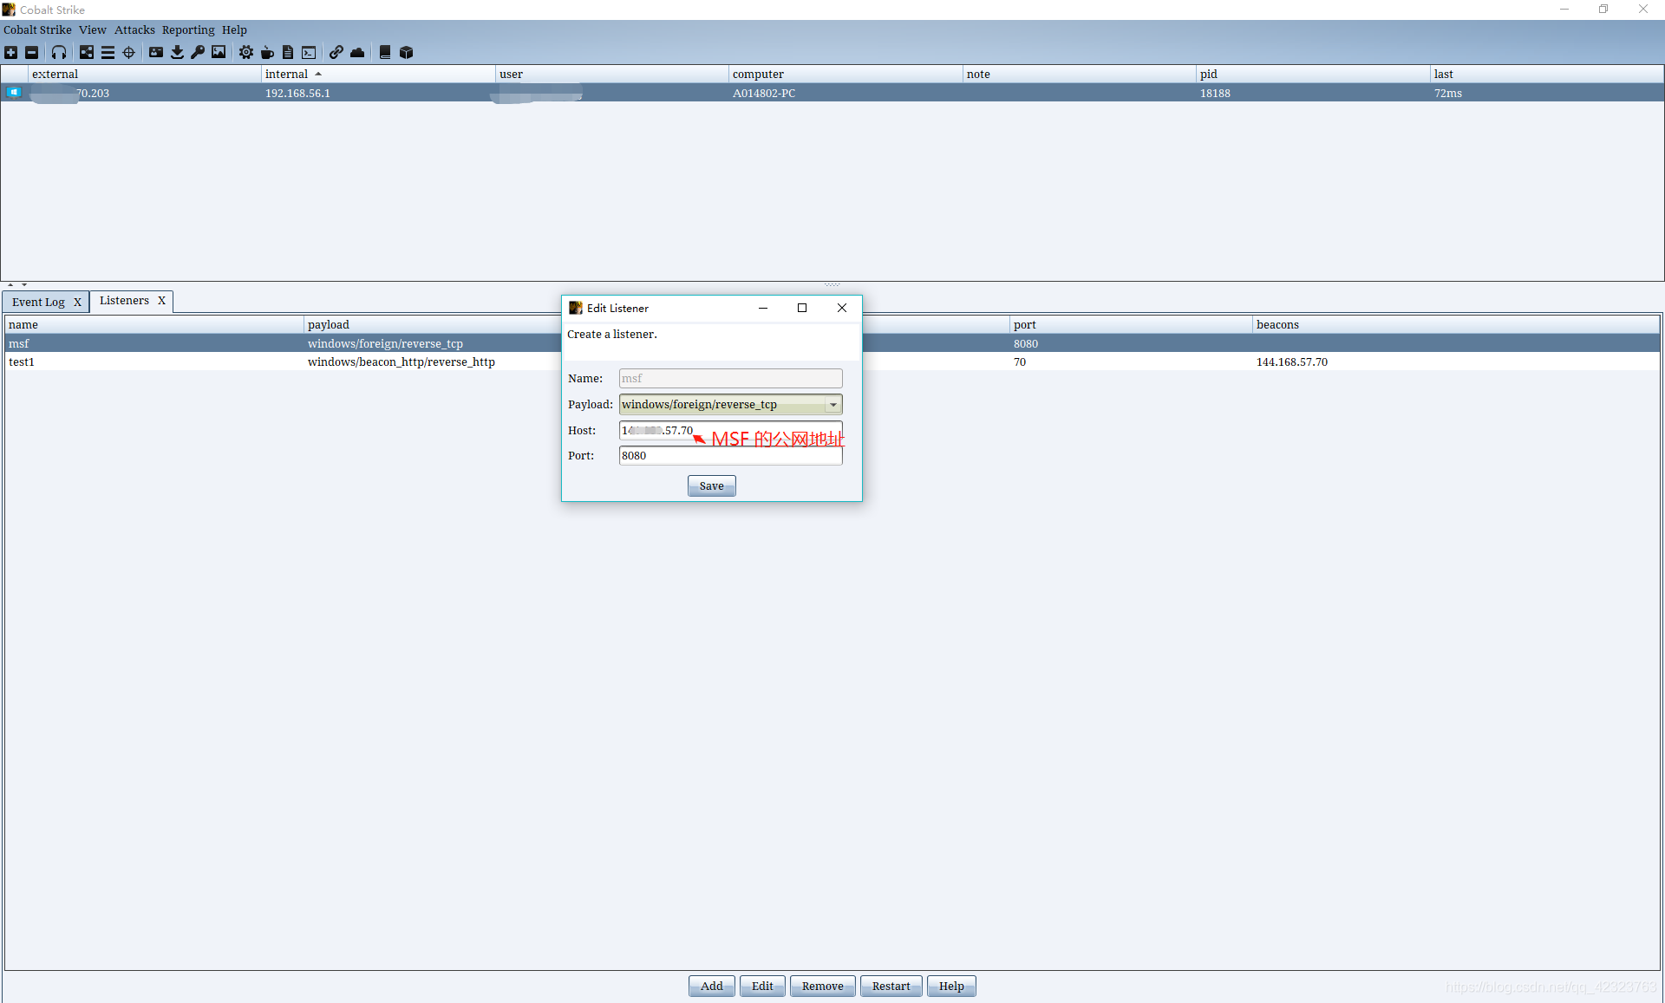Click MS Office Macro document icon

(288, 53)
